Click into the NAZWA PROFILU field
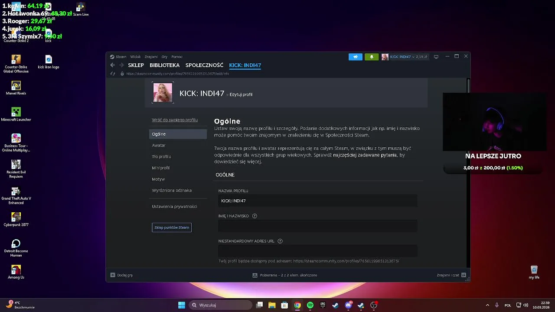This screenshot has width=555, height=312. click(318, 201)
